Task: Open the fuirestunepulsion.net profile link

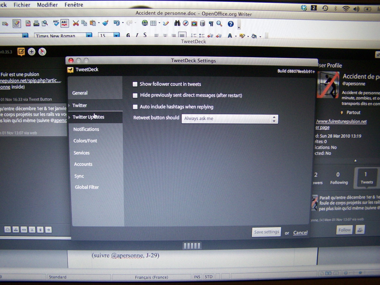Action: (x=341, y=121)
